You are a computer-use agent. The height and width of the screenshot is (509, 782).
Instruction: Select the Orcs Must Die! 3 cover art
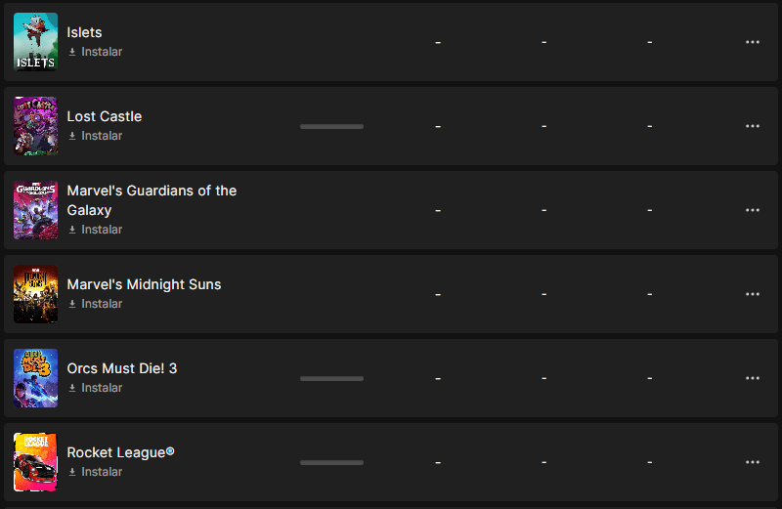(x=35, y=378)
